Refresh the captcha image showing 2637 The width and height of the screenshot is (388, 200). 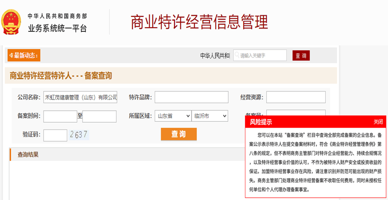78,135
